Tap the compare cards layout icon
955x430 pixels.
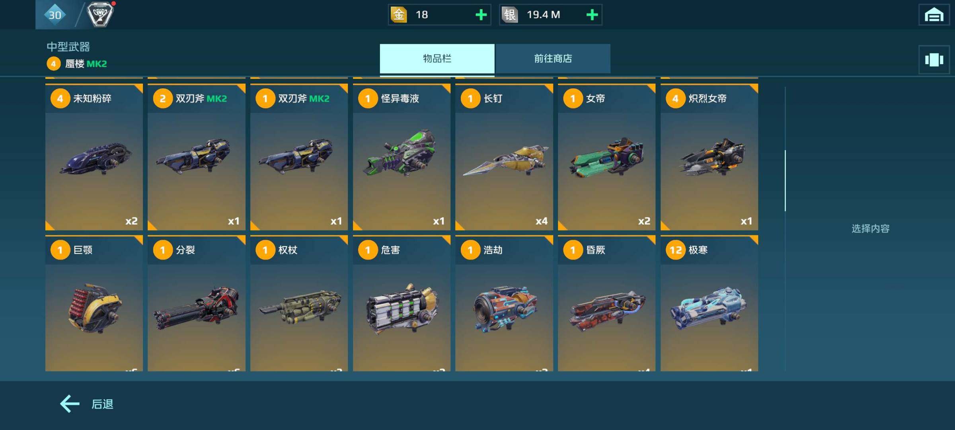tap(934, 60)
